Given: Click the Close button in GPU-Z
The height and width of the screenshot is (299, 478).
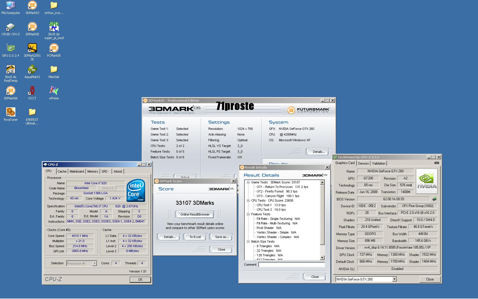Looking at the screenshot, I should (x=430, y=279).
